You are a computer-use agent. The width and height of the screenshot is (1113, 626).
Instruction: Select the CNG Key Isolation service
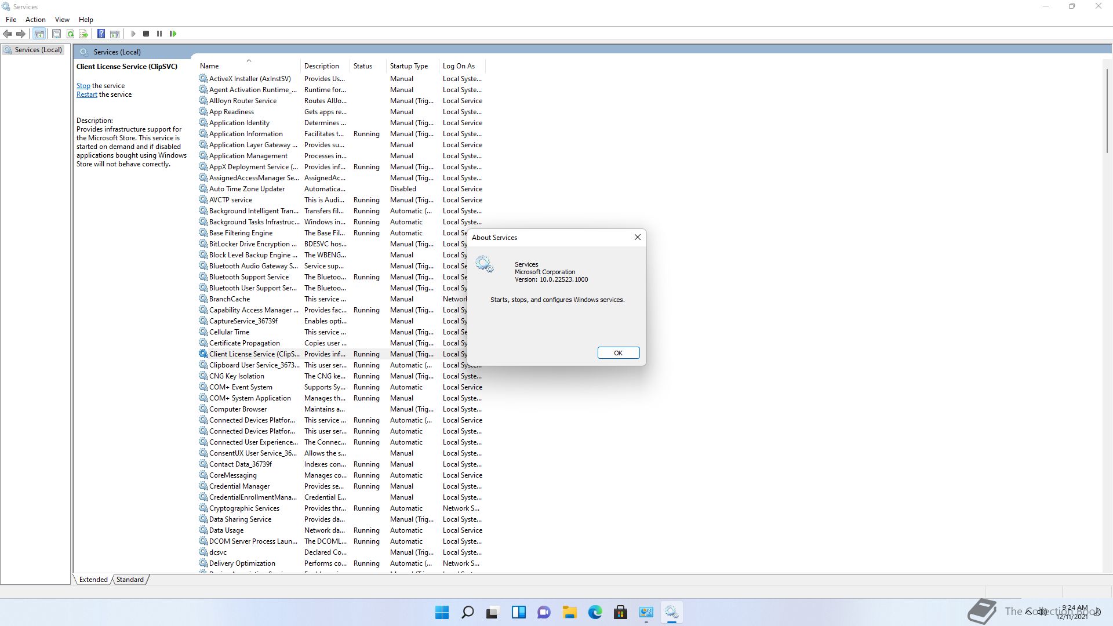[x=341, y=376]
